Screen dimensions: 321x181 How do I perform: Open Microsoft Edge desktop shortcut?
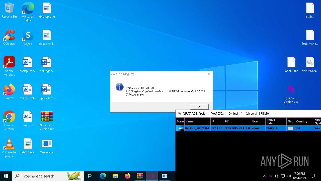point(28,12)
